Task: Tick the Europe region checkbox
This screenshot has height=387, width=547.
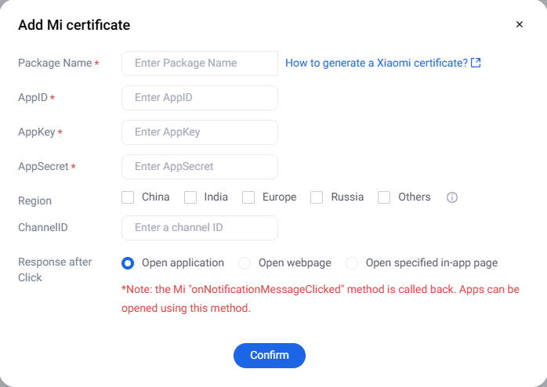Action: [x=248, y=197]
